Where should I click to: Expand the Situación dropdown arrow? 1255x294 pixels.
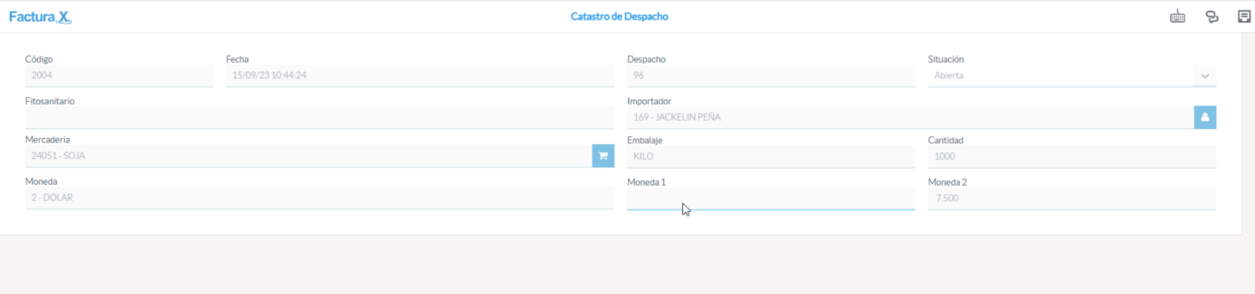click(x=1204, y=76)
